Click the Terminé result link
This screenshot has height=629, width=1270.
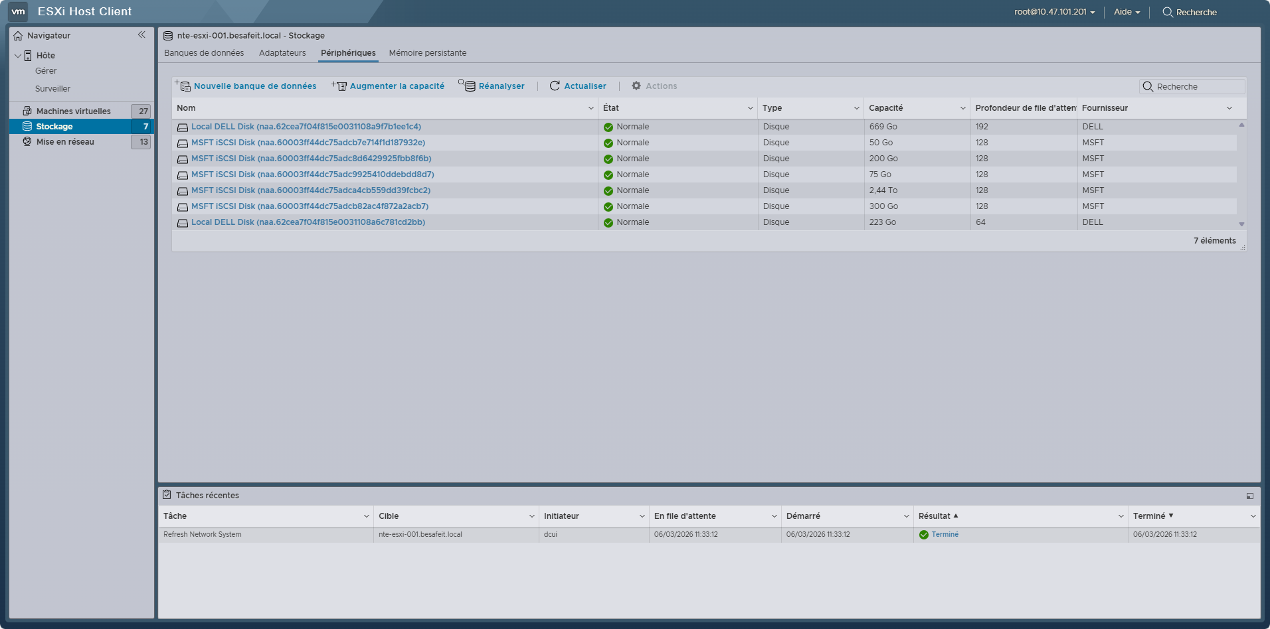click(945, 535)
